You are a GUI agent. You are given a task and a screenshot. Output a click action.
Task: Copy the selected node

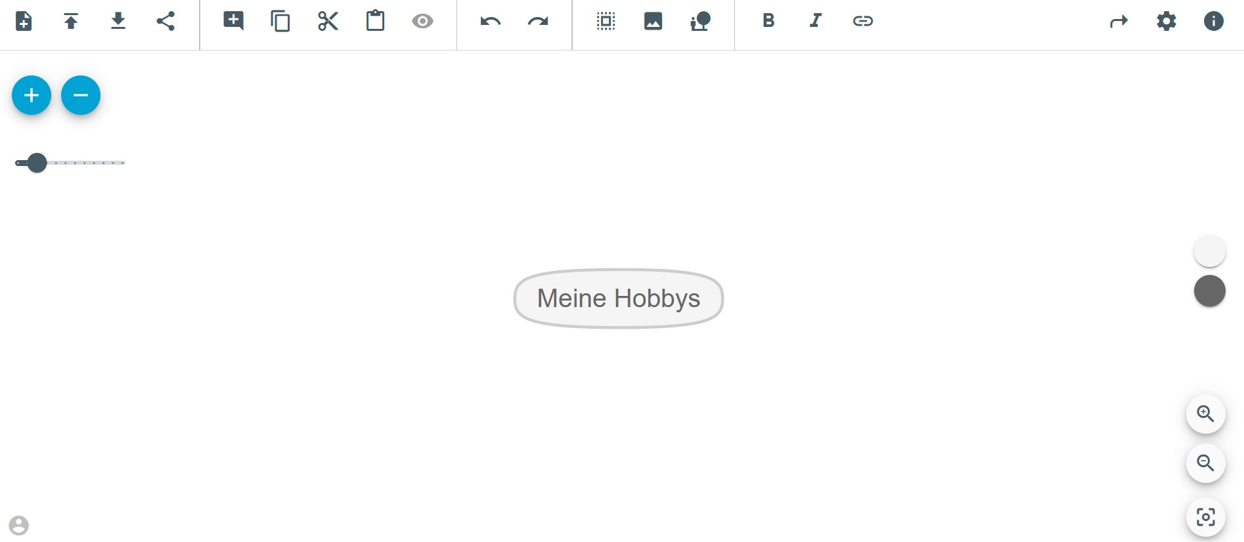280,21
